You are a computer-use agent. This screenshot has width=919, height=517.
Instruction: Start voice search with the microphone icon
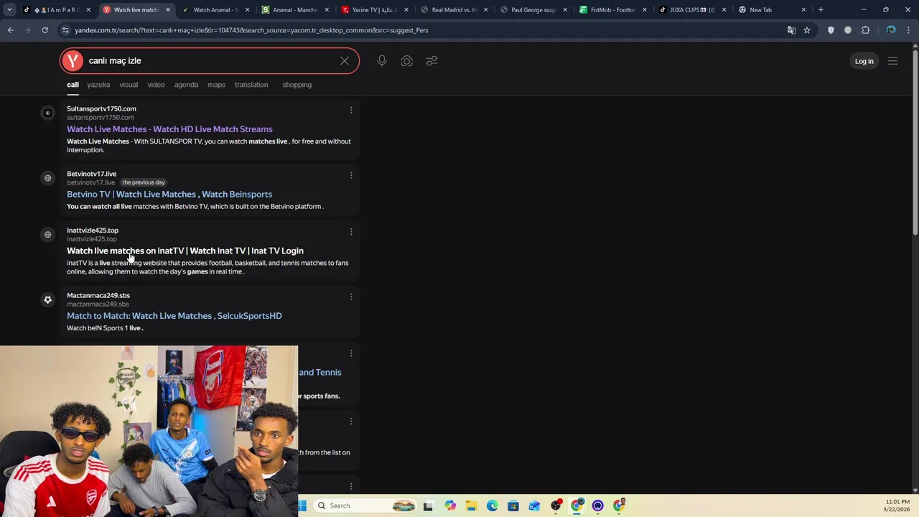pos(382,61)
